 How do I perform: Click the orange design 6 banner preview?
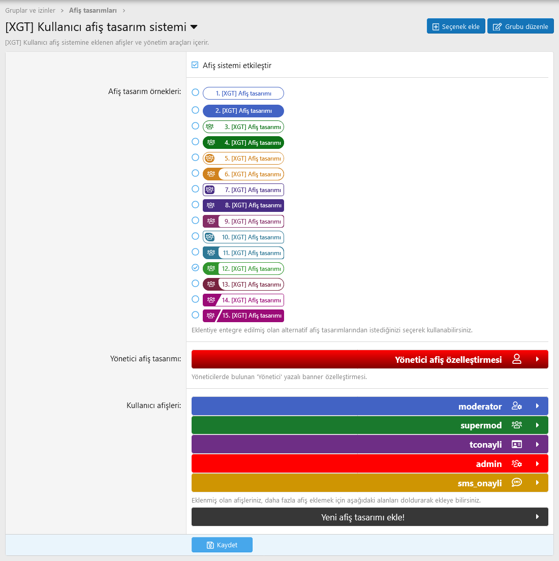pyautogui.click(x=243, y=174)
